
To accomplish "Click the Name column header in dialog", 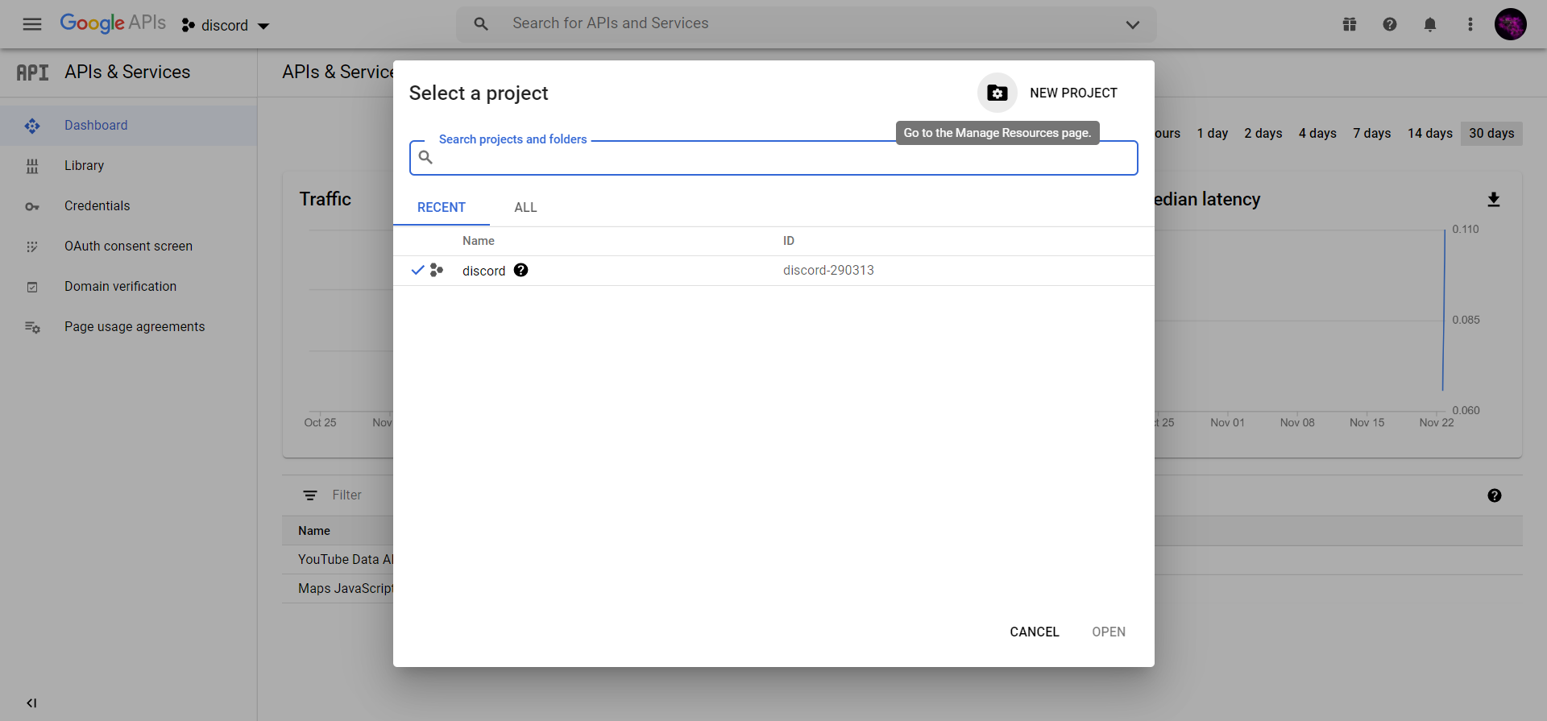I will point(479,241).
